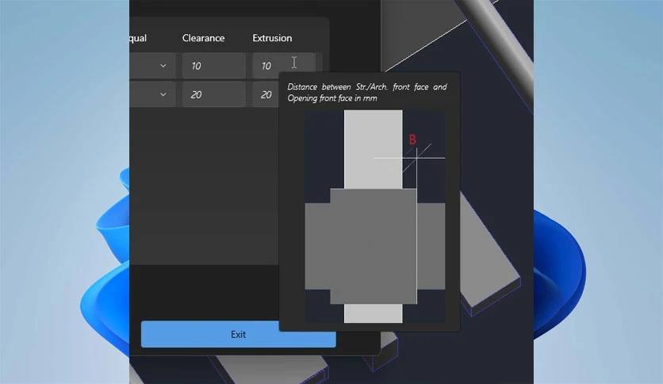
Task: Open the dropdown in the second row
Action: point(163,94)
